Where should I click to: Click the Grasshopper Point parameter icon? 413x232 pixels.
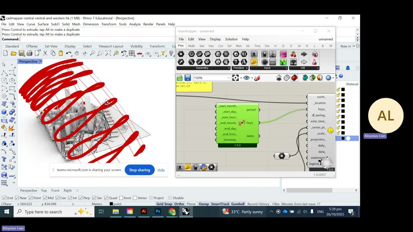coord(181,54)
